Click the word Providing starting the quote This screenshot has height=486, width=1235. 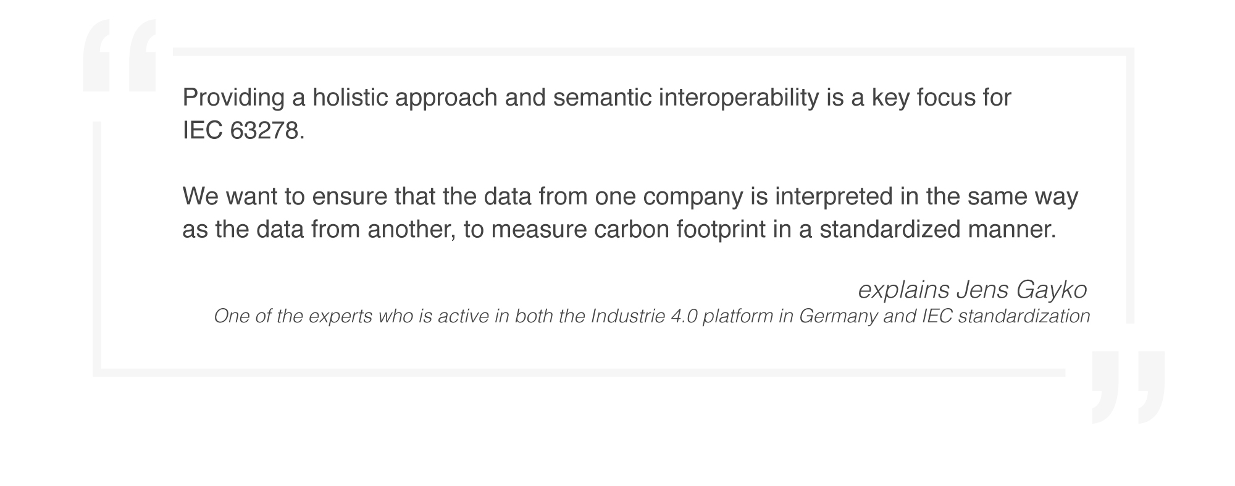pos(233,98)
